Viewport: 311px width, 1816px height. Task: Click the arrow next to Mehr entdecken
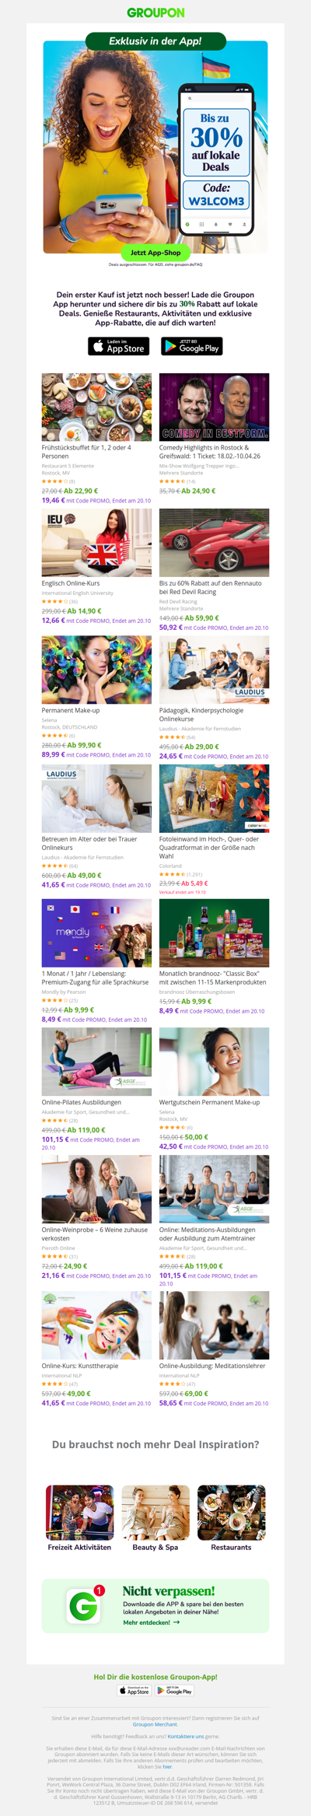point(176,1622)
